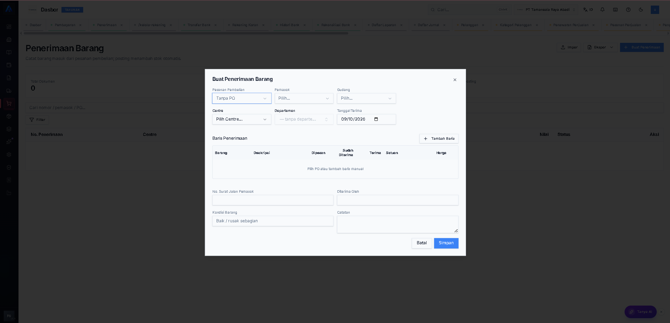The height and width of the screenshot is (323, 670).
Task: Click the folder sidebar icon
Action: tap(9, 193)
